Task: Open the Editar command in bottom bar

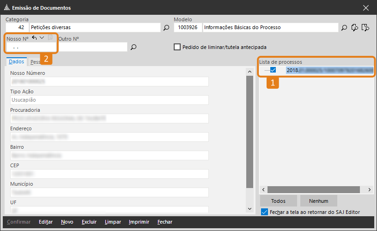Action: click(x=46, y=222)
